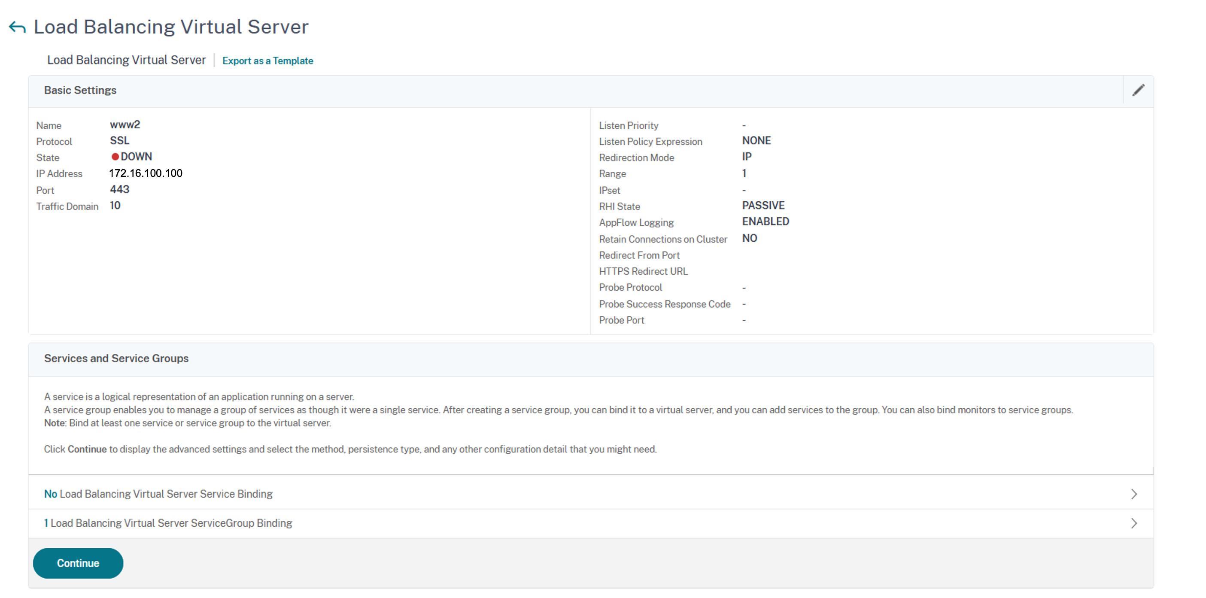Expand the Service Binding row chevron

coord(1133,494)
